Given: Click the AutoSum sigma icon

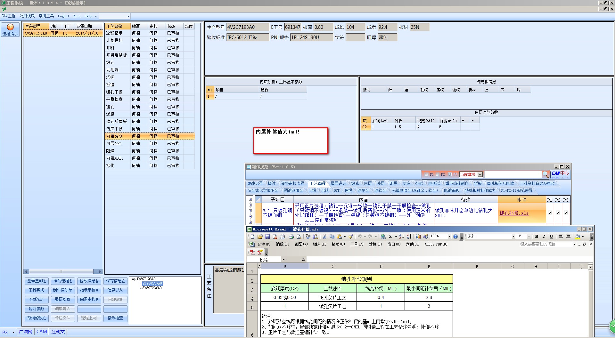Looking at the screenshot, I should (x=390, y=237).
